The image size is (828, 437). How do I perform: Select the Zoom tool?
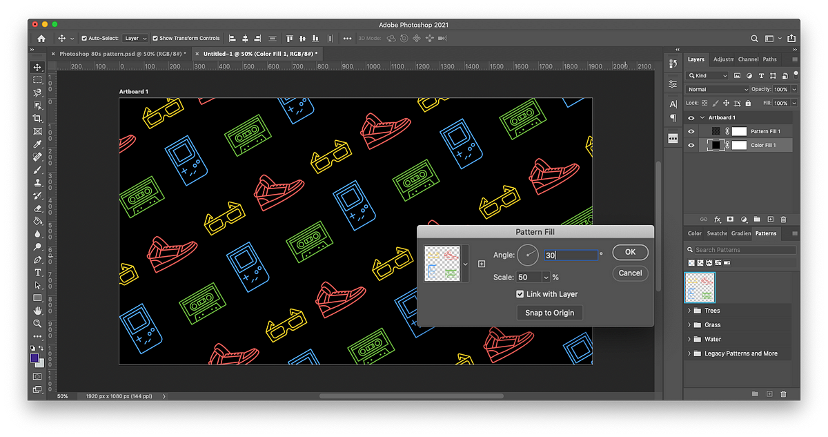(x=38, y=324)
